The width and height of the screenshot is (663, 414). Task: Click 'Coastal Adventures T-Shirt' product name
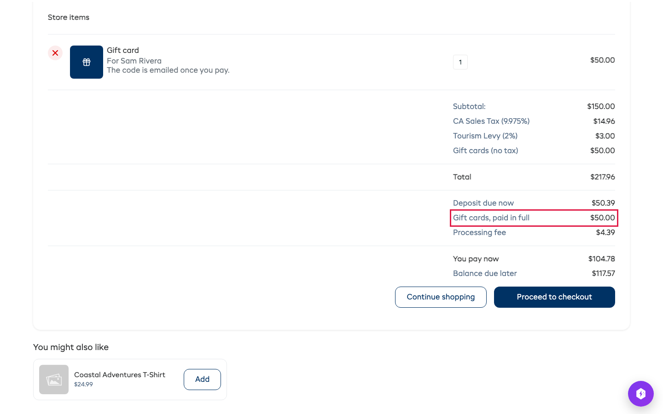coord(120,375)
